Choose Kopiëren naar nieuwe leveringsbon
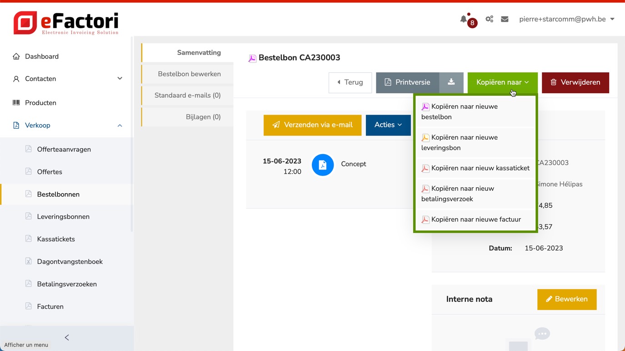 pos(475,142)
